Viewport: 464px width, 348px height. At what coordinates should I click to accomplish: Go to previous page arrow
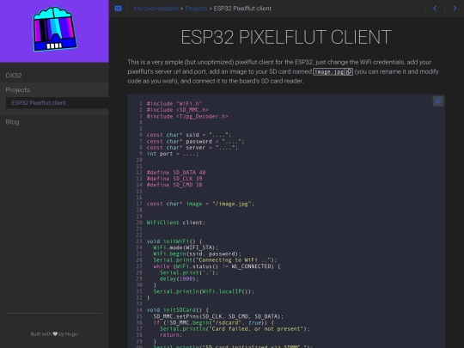click(435, 9)
